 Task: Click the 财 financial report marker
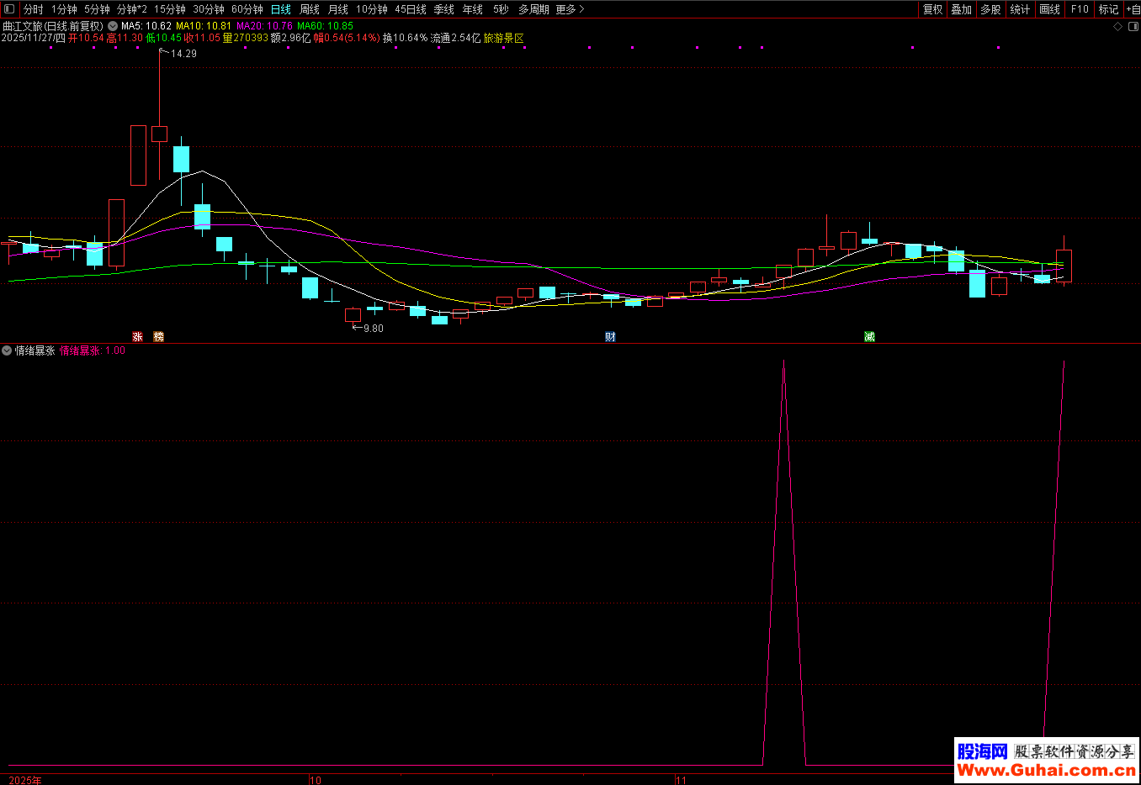pos(610,336)
